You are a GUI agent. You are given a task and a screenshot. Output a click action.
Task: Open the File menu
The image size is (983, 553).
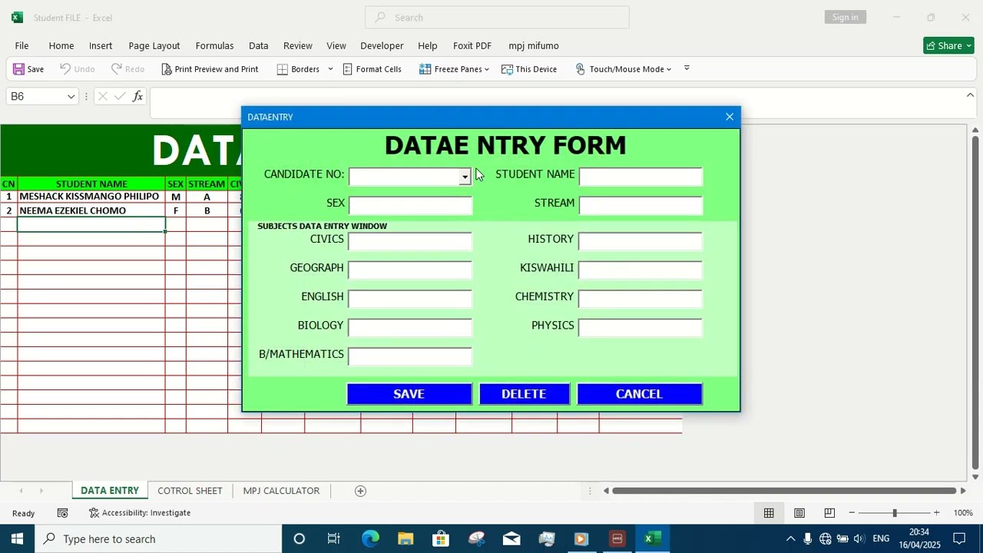[x=22, y=45]
